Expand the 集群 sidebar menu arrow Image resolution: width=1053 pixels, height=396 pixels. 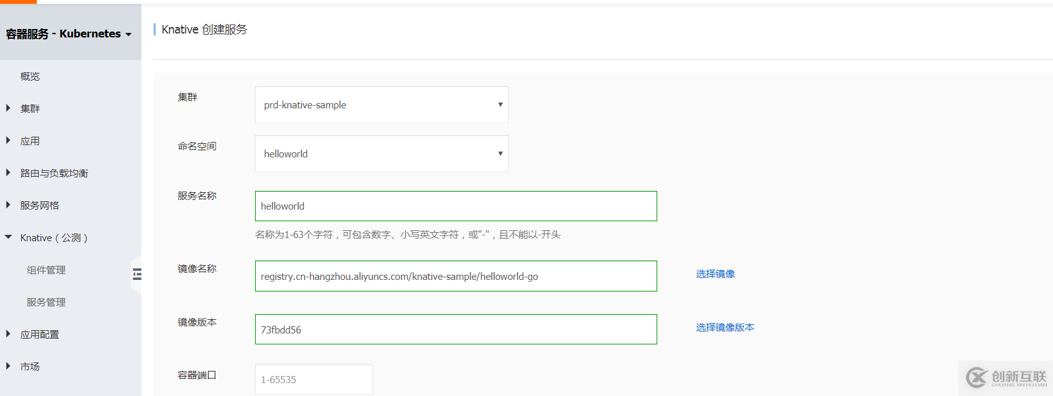click(x=8, y=108)
